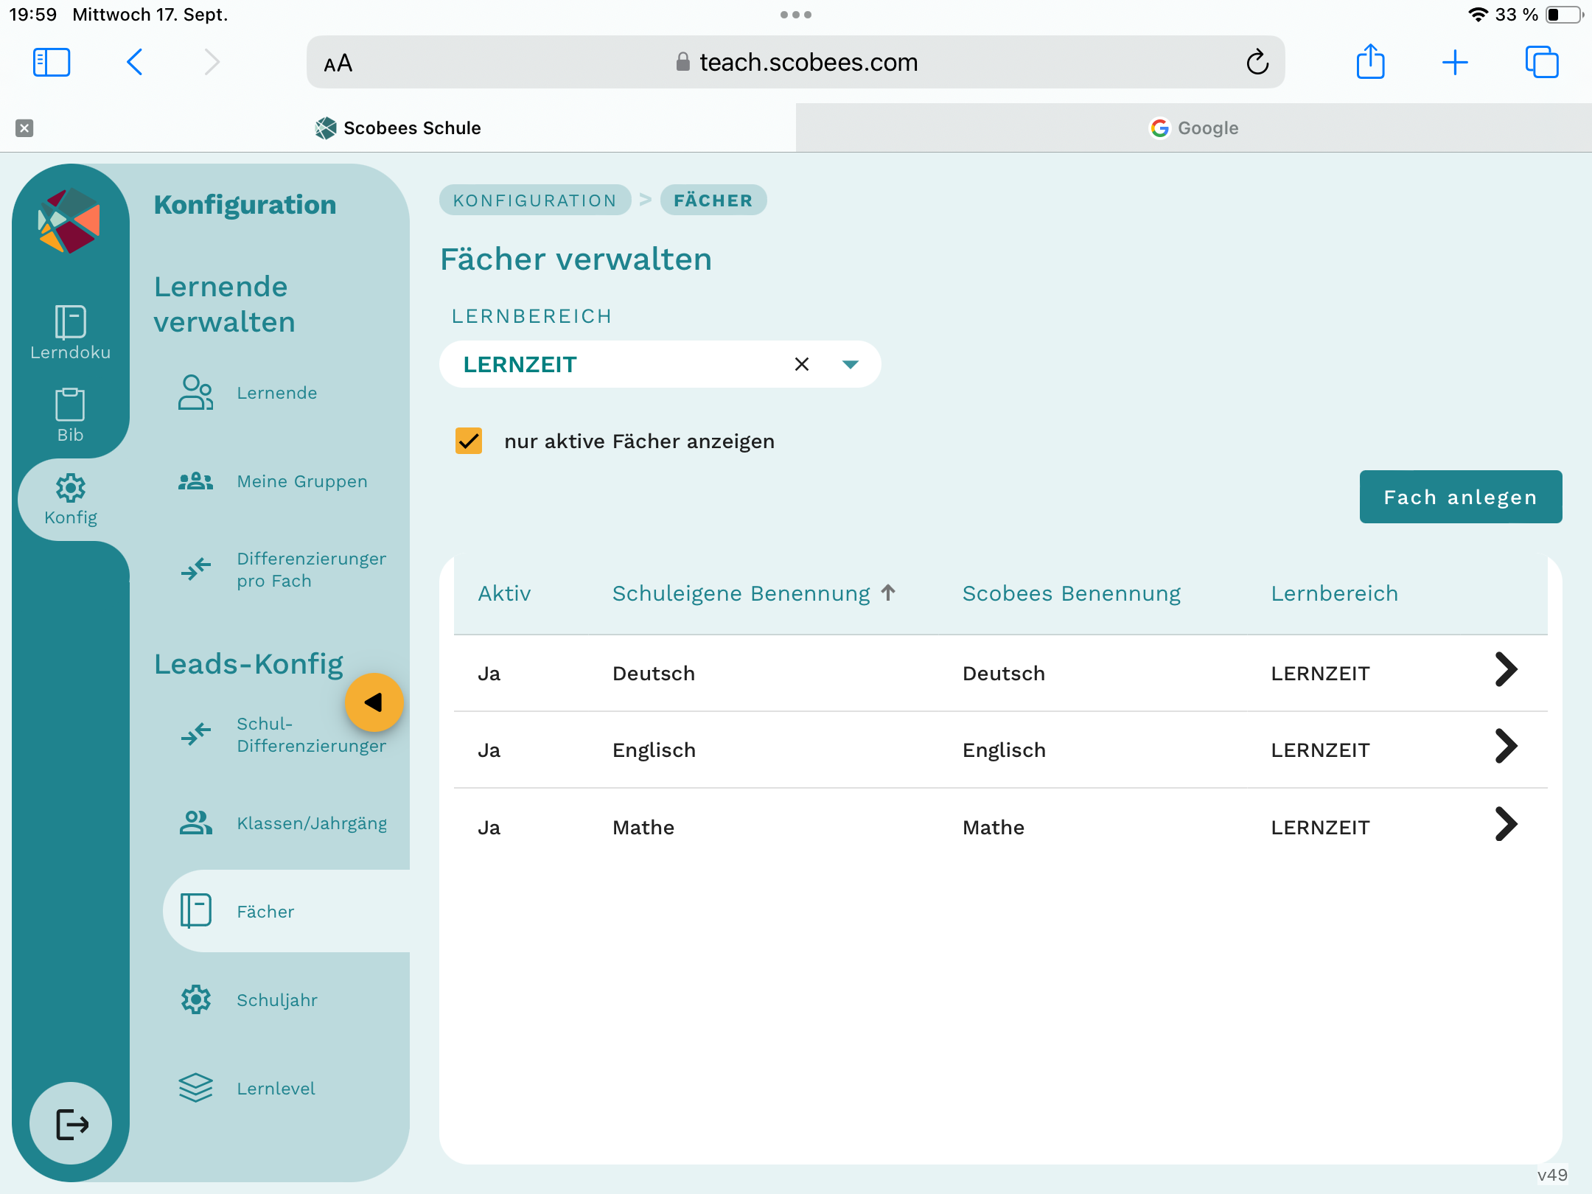Viewport: 1592px width, 1194px height.
Task: Toggle Safari sidebar panel icon
Action: tap(52, 63)
